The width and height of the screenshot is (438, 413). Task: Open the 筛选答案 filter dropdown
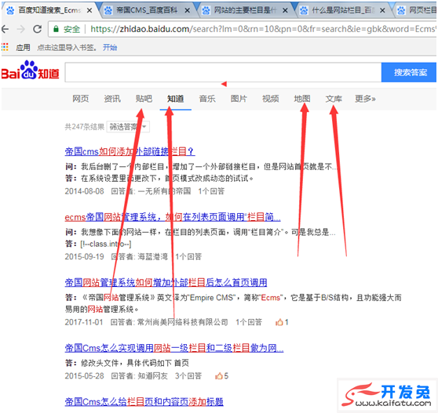click(x=128, y=127)
